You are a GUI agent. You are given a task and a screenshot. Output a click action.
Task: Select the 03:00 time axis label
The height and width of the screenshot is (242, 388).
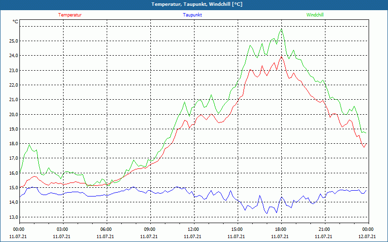(63, 229)
